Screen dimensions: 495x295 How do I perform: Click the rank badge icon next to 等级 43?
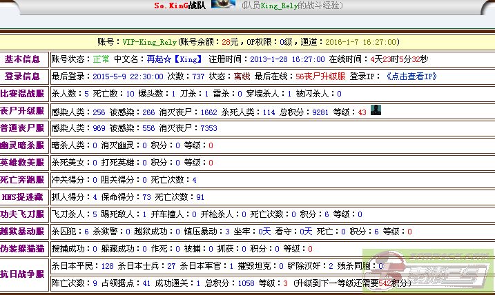point(376,110)
